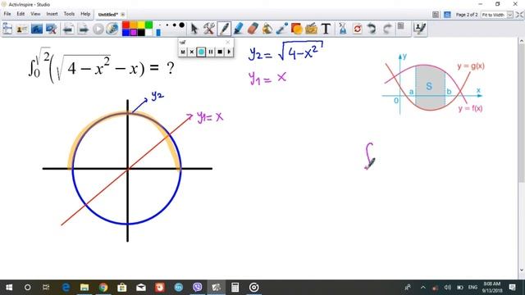The width and height of the screenshot is (525, 295).
Task: Stop the screen recording
Action: coord(220,52)
